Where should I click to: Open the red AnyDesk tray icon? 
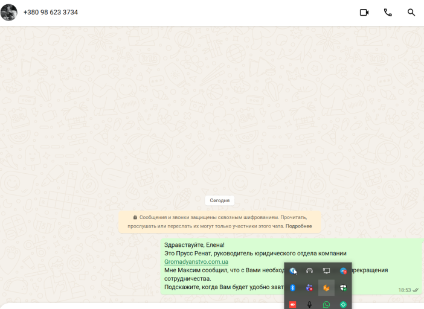point(292,305)
